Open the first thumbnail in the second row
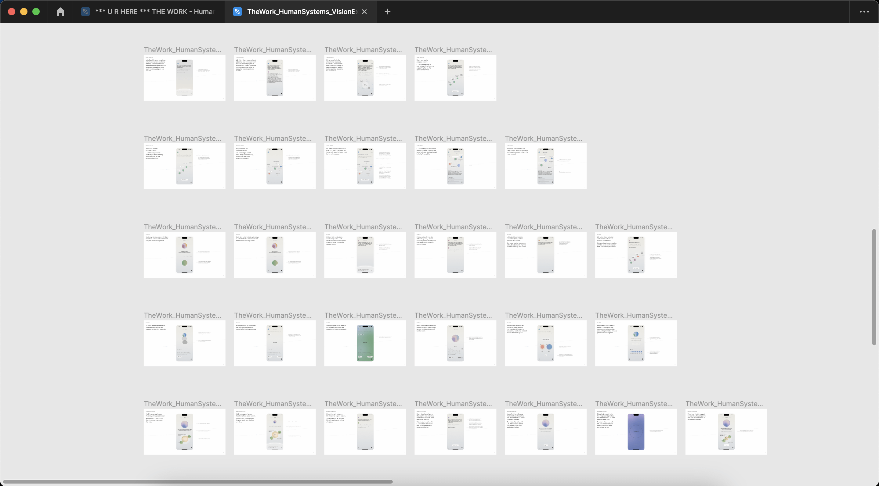This screenshot has width=879, height=486. pyautogui.click(x=184, y=166)
